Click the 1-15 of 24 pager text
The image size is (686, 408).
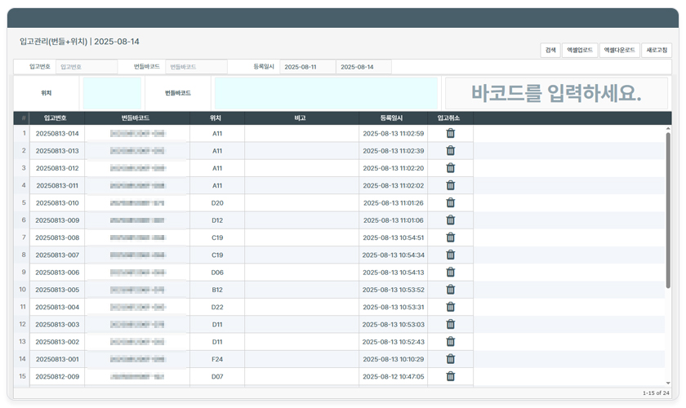coord(656,393)
